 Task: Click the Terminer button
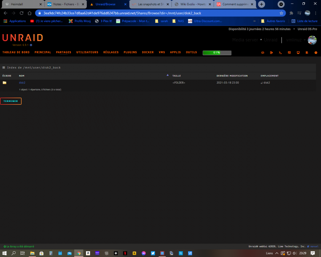click(x=11, y=101)
